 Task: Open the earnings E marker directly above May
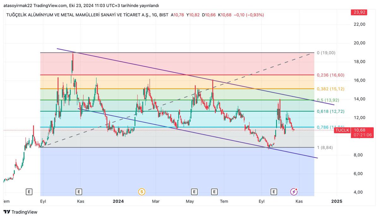point(194,191)
